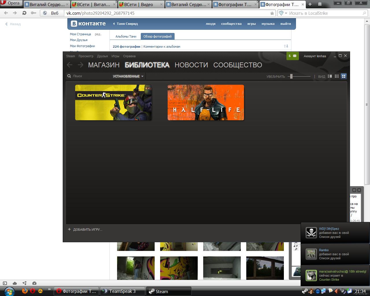Open Steam inbox with 5 messages
370x296 pixels.
293,56
